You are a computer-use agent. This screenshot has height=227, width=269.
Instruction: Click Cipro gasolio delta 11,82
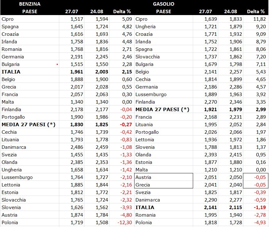(256, 19)
